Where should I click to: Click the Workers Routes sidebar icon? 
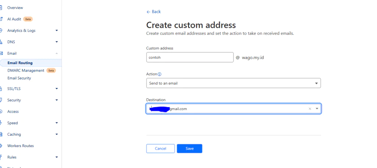point(1,146)
